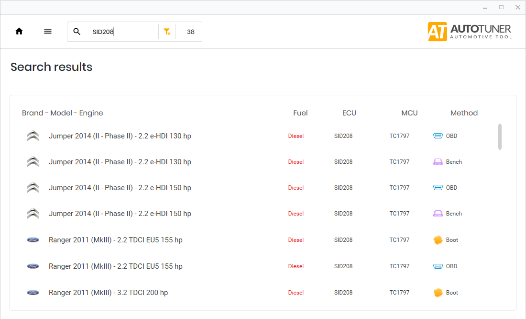Open Ranger 2.2 TDCI EU5 155 hp OBD entry
The height and width of the screenshot is (319, 526).
point(115,266)
